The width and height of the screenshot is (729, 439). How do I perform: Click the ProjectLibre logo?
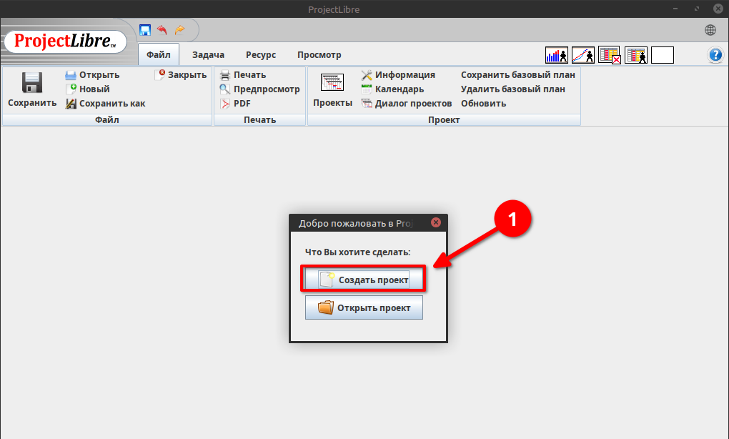(65, 41)
